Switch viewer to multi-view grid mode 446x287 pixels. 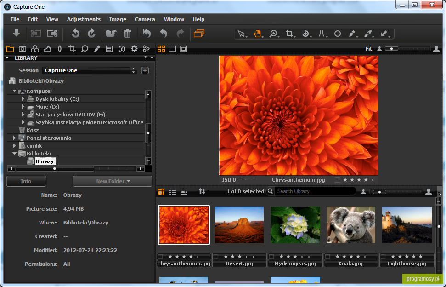click(x=161, y=49)
